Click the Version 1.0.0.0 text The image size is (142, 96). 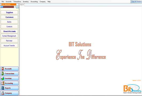point(137,81)
